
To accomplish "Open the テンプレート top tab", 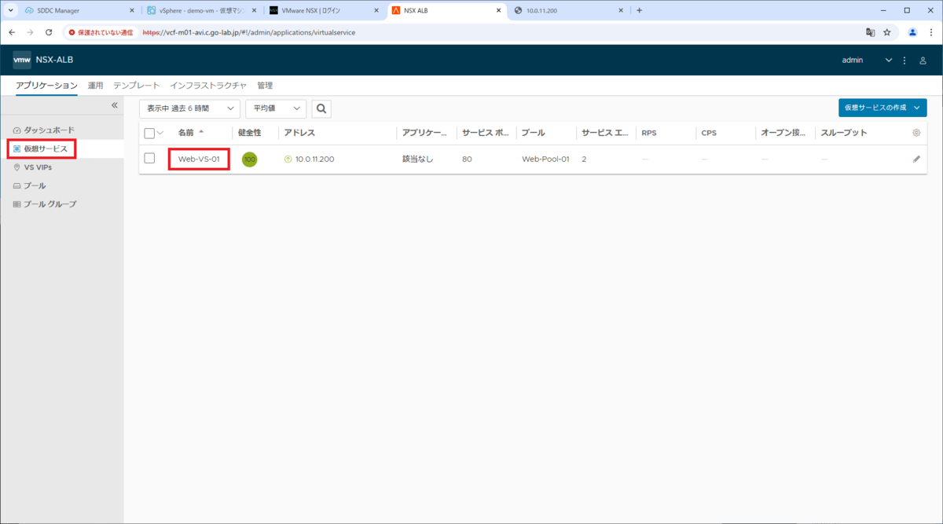I will coord(137,86).
